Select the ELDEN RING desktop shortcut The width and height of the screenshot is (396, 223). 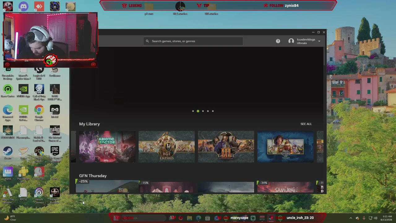point(8,133)
